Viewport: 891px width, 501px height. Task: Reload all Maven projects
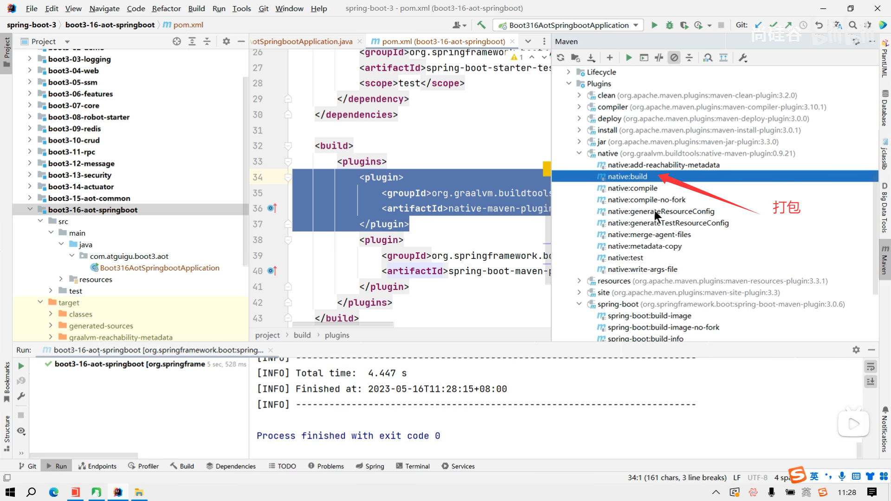561,58
